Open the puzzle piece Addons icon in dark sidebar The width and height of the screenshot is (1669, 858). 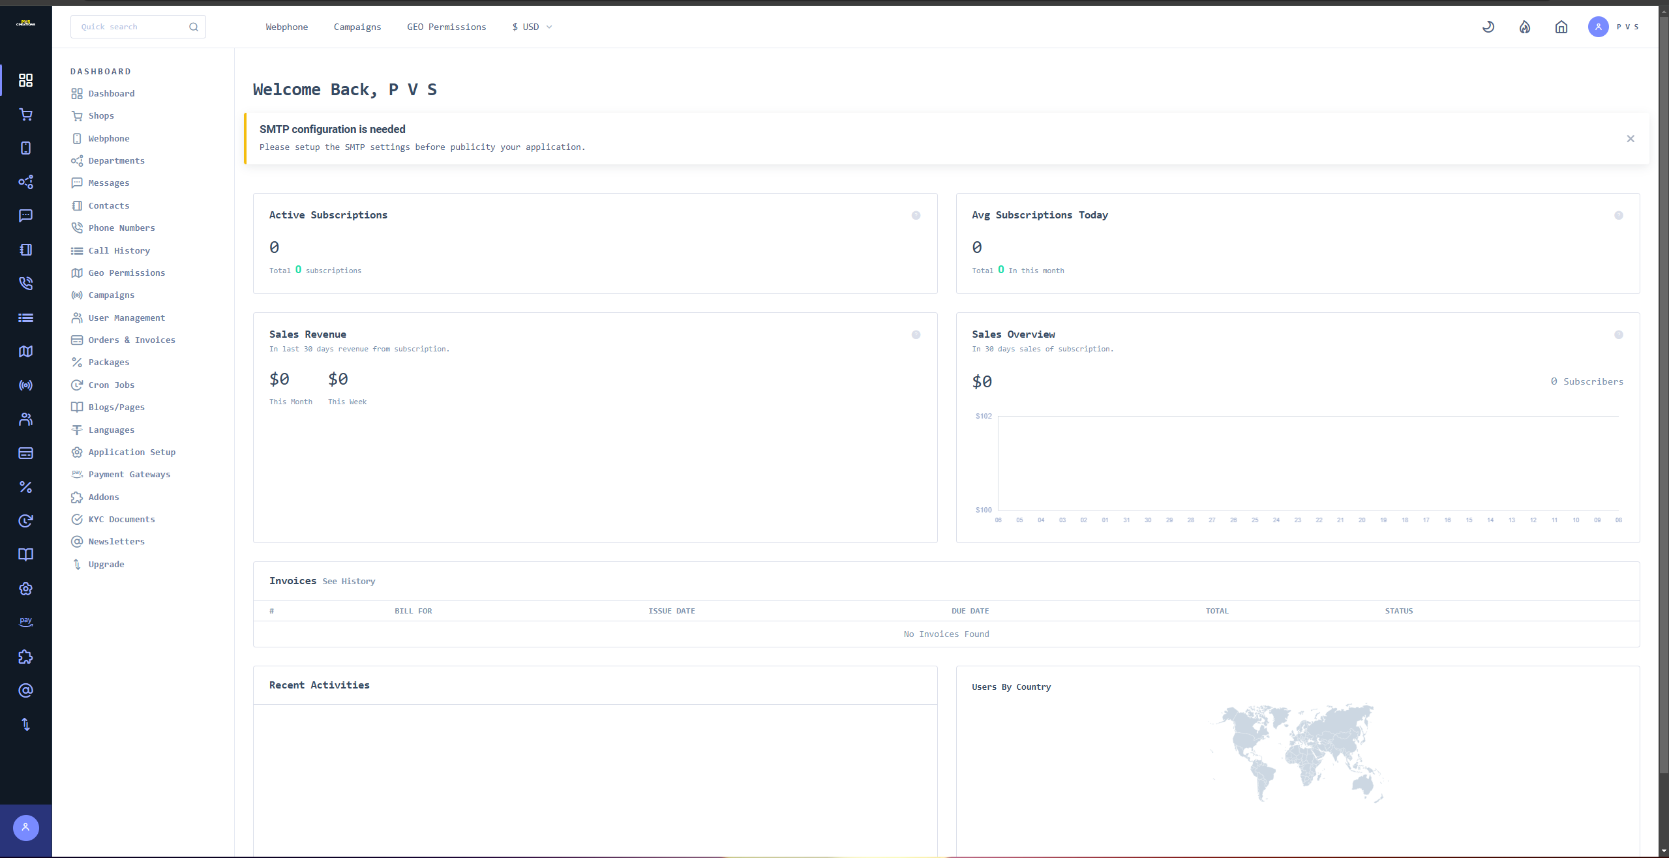pyautogui.click(x=25, y=657)
